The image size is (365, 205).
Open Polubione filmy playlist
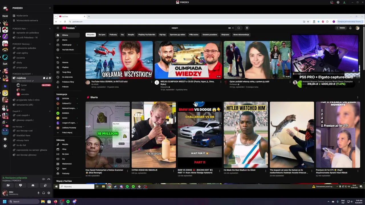coord(68,82)
